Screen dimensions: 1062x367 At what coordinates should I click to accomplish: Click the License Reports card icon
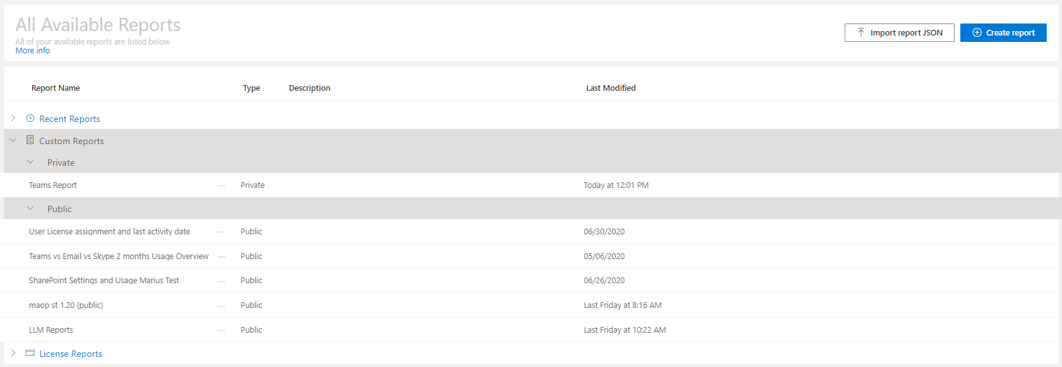pos(30,353)
